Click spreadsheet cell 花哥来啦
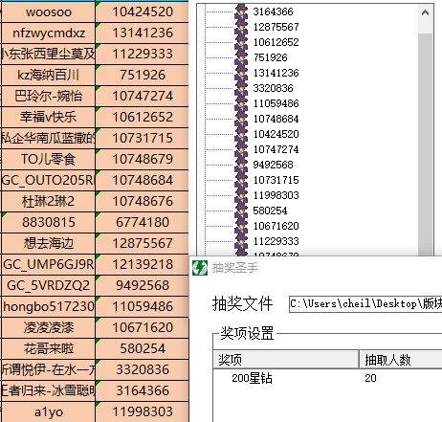442x422 pixels. point(48,348)
